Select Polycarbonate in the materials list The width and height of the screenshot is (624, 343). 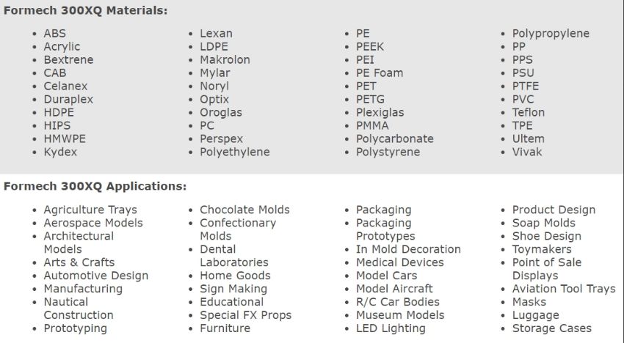[x=395, y=139]
